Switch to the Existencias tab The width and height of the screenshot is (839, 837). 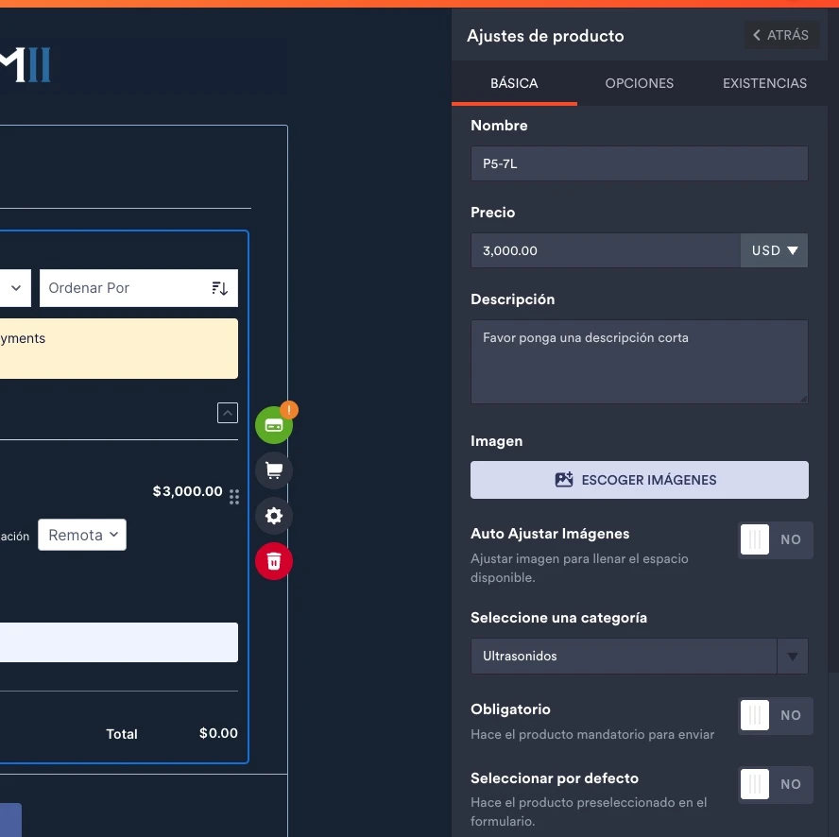tap(764, 83)
